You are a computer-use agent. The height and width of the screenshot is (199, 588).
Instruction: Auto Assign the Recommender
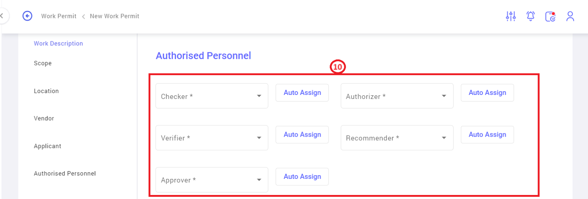[487, 134]
